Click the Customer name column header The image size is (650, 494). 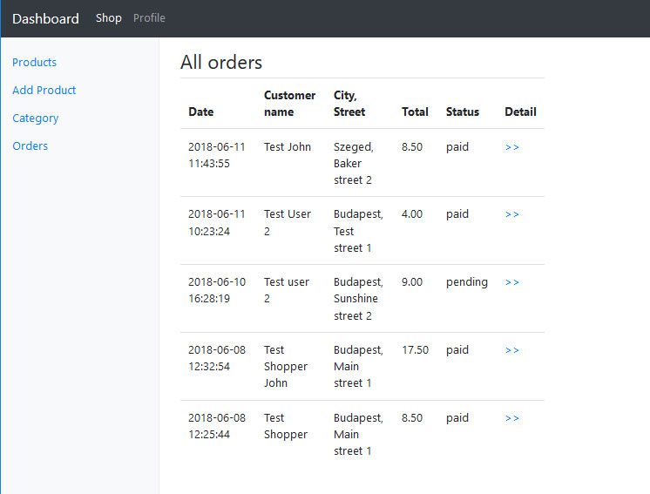coord(290,104)
